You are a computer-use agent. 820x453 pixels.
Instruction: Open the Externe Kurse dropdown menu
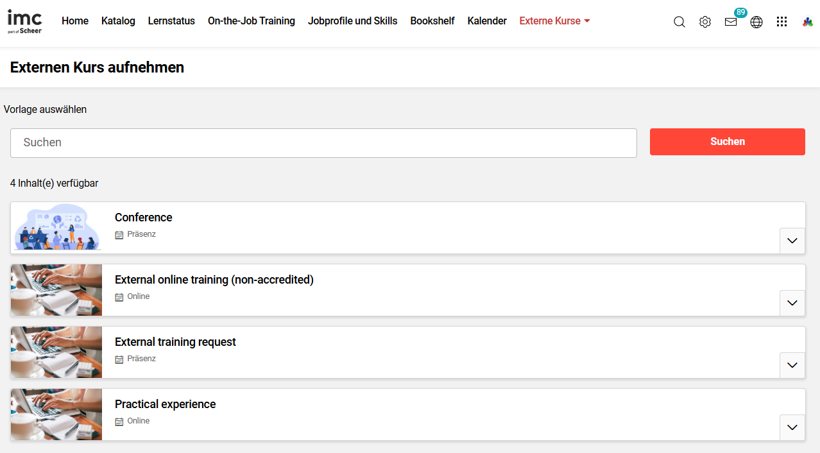pyautogui.click(x=554, y=21)
